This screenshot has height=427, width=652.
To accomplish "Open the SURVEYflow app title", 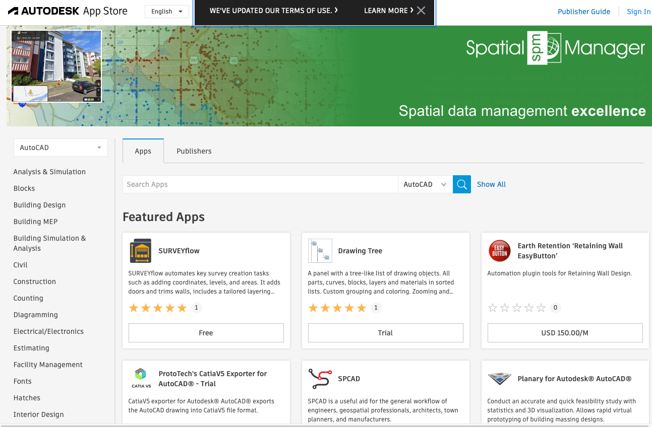I will tap(179, 251).
